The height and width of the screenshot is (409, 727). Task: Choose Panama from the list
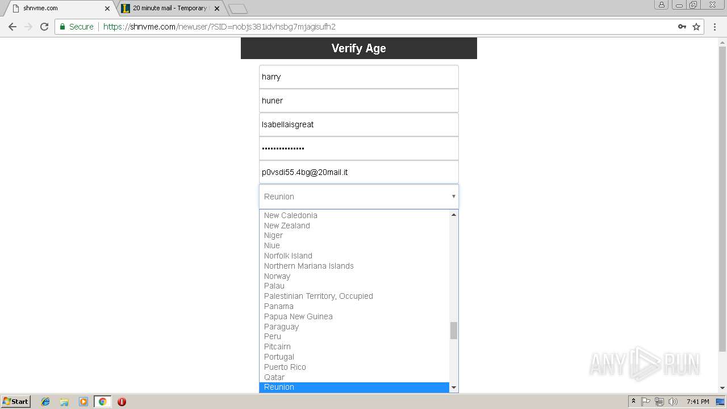[354, 306]
